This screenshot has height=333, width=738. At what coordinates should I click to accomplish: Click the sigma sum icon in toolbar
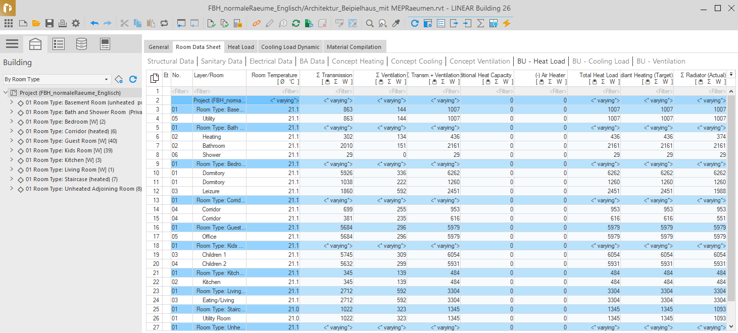click(x=480, y=23)
